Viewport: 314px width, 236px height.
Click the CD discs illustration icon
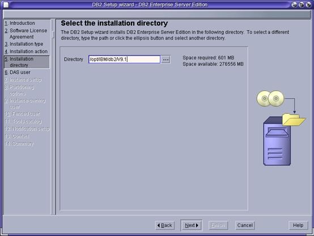(x=270, y=98)
